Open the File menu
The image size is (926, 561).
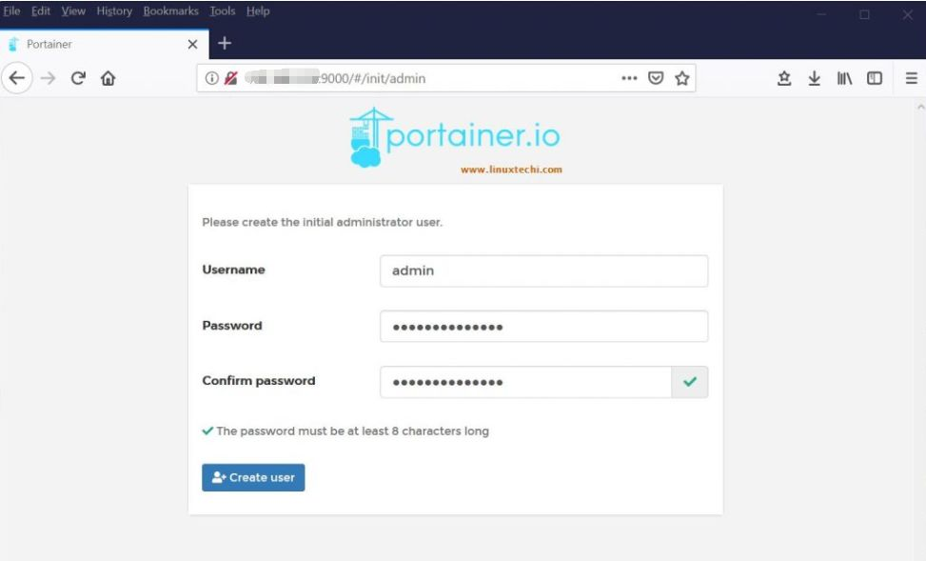[11, 11]
